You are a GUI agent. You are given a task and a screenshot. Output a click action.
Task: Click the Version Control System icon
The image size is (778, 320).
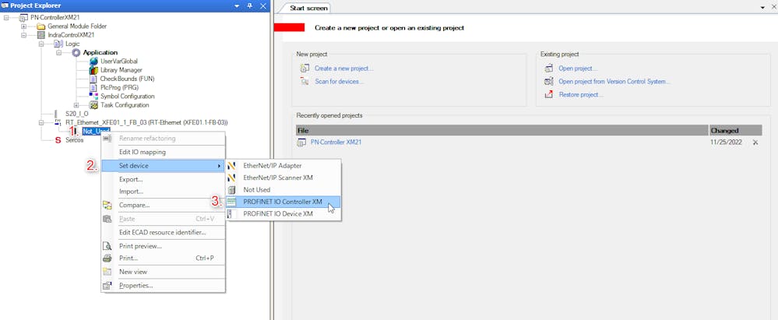click(549, 82)
